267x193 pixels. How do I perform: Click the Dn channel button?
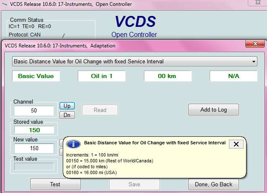point(67,115)
